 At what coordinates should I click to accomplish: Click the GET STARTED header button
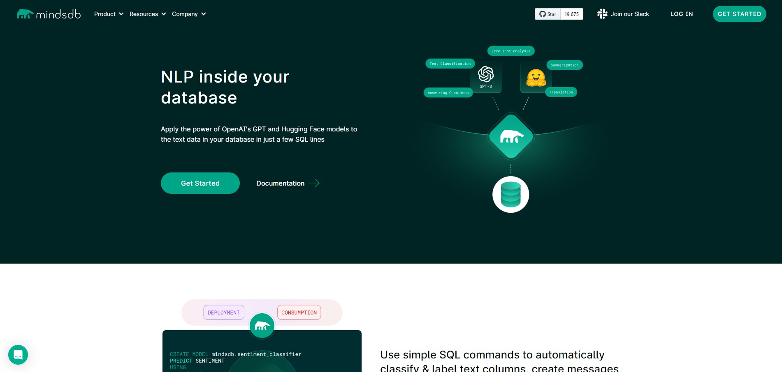pos(739,14)
